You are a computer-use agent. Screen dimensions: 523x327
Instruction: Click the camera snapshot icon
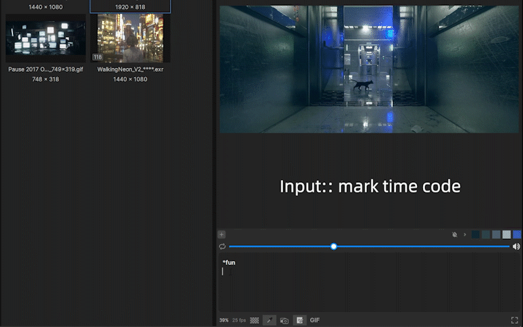pos(284,320)
